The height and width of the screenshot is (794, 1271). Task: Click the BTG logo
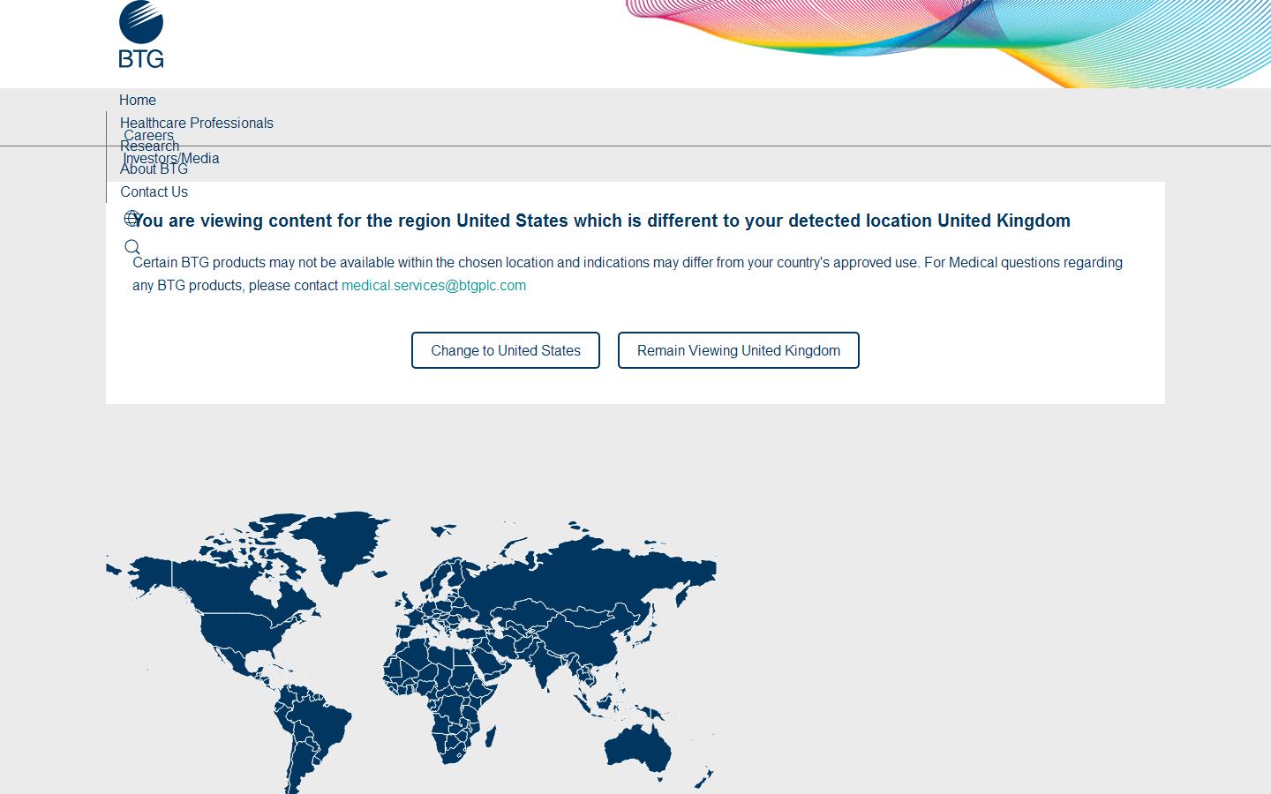(141, 34)
